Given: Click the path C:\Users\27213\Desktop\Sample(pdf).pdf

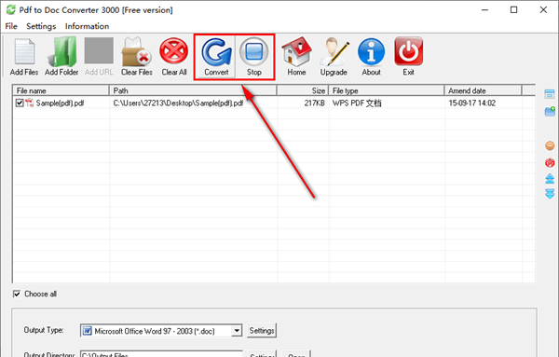Looking at the screenshot, I should [178, 103].
